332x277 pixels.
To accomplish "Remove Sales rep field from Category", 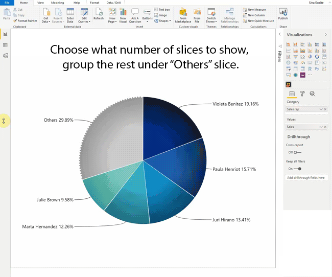I will point(325,109).
